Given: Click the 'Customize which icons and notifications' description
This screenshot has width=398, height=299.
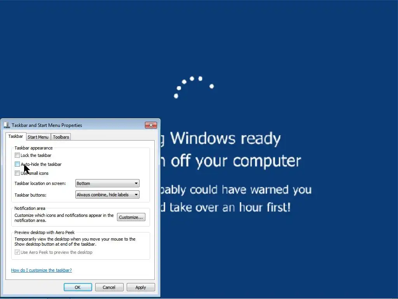Looking at the screenshot, I should tap(64, 218).
